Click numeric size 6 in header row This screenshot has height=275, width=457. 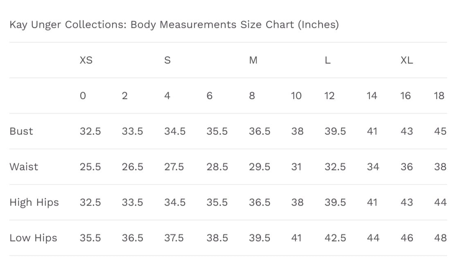tap(210, 96)
